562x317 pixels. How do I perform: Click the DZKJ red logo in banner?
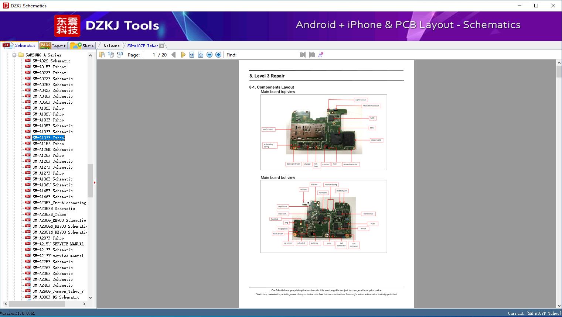click(67, 26)
